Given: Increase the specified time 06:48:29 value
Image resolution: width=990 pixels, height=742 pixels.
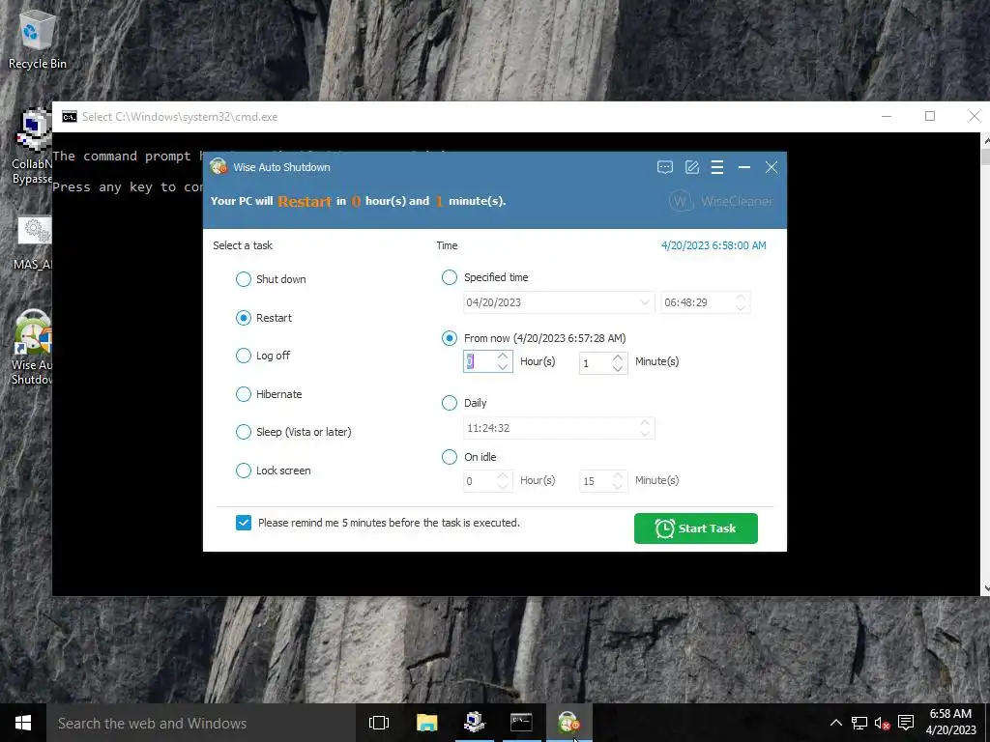Looking at the screenshot, I should (x=741, y=298).
